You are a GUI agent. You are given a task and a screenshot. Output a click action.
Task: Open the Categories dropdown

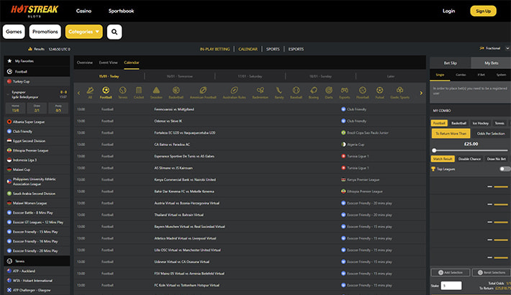point(83,32)
